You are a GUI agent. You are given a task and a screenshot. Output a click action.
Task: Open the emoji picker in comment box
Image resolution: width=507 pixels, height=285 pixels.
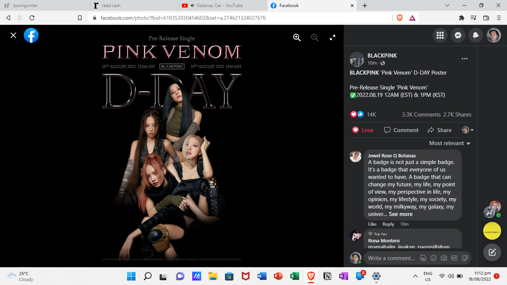click(433, 258)
